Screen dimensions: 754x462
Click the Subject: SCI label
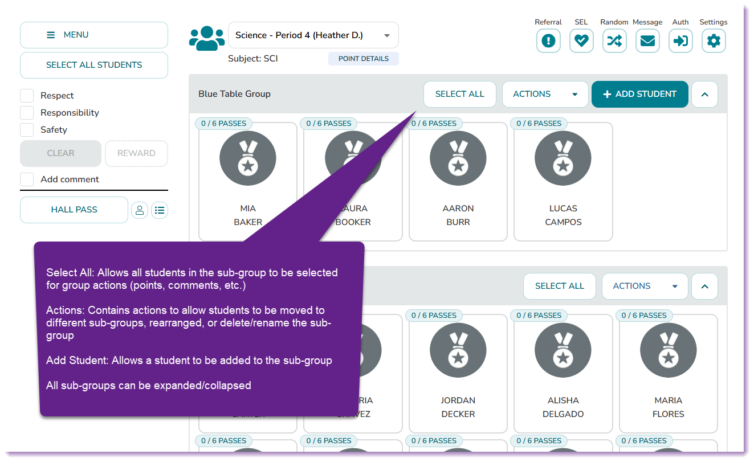[253, 59]
